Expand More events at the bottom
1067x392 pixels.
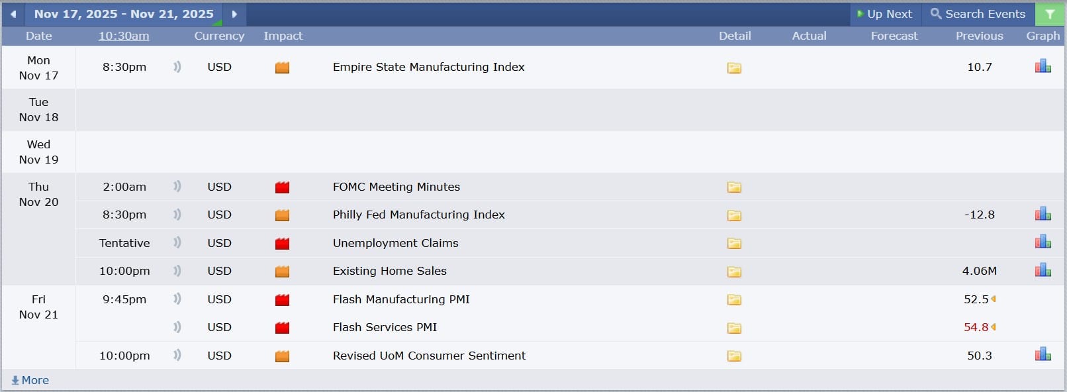click(30, 380)
